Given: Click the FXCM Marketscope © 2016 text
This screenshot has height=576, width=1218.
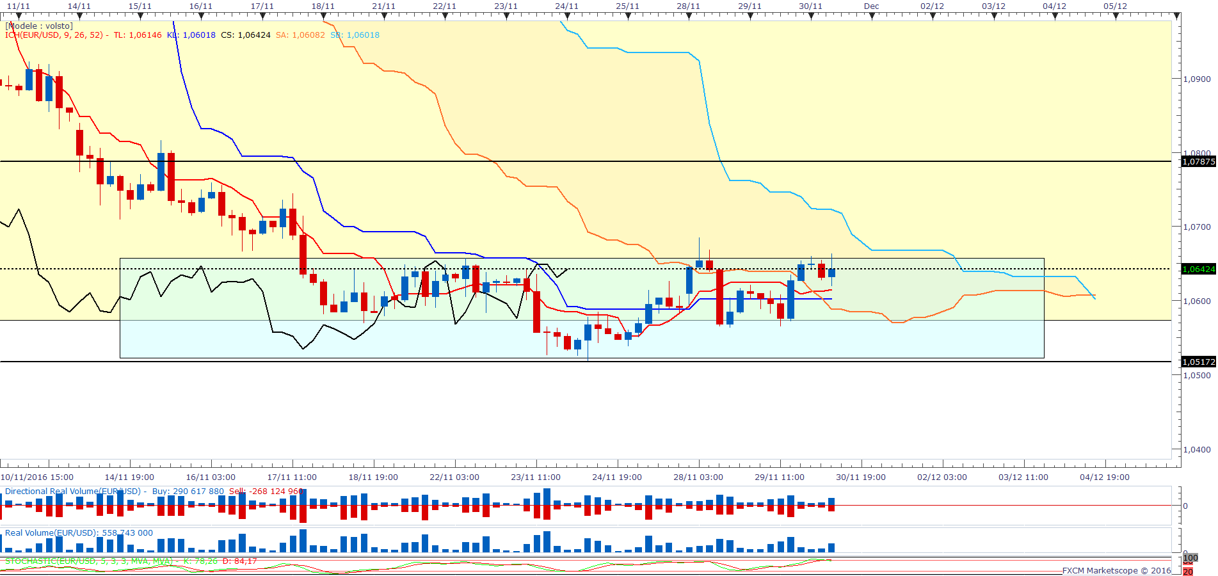Looking at the screenshot, I should (x=1116, y=570).
